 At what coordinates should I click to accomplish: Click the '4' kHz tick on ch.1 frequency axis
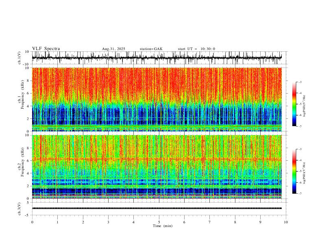click(x=28, y=106)
